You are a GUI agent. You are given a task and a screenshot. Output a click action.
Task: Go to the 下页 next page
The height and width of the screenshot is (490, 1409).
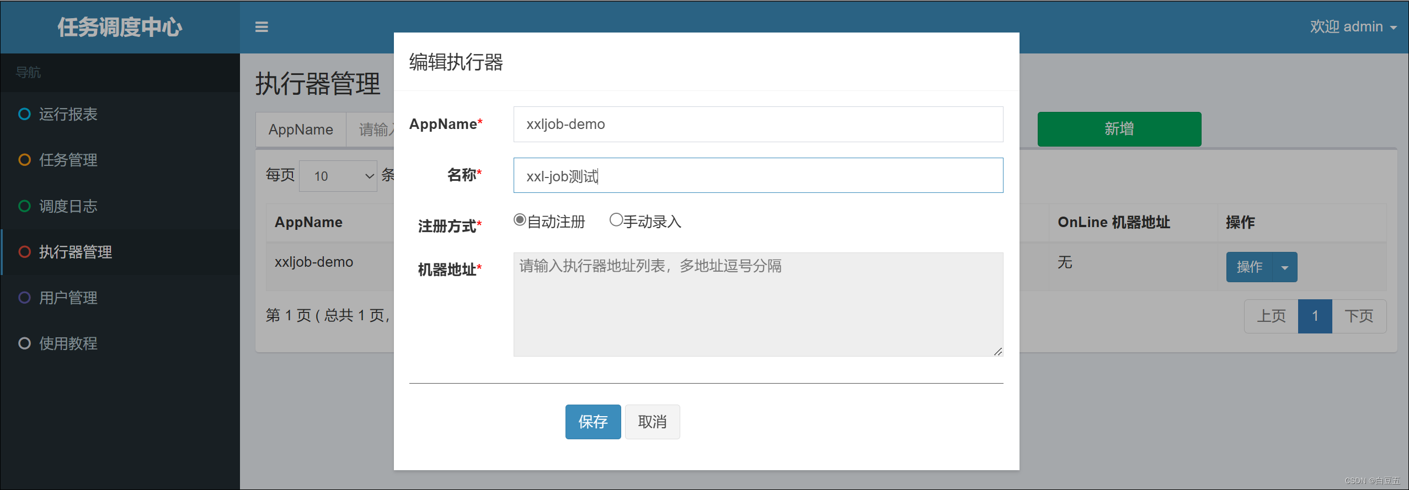[x=1359, y=316]
